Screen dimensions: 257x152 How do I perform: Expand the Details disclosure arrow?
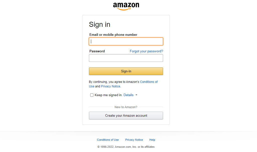[137, 95]
